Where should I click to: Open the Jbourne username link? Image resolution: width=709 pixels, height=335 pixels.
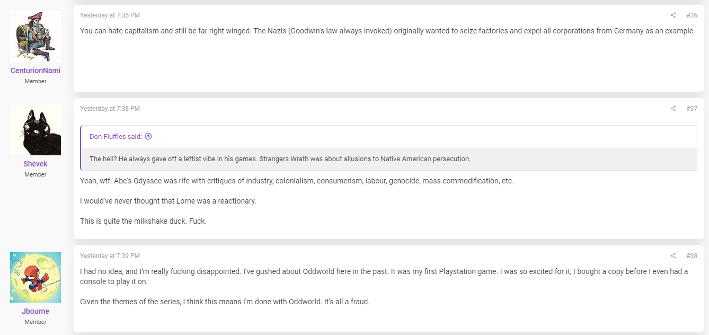[x=36, y=311]
